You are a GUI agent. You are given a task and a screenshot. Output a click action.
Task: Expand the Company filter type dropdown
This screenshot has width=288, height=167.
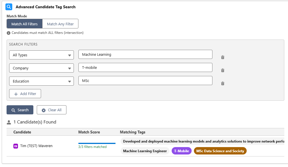point(41,67)
